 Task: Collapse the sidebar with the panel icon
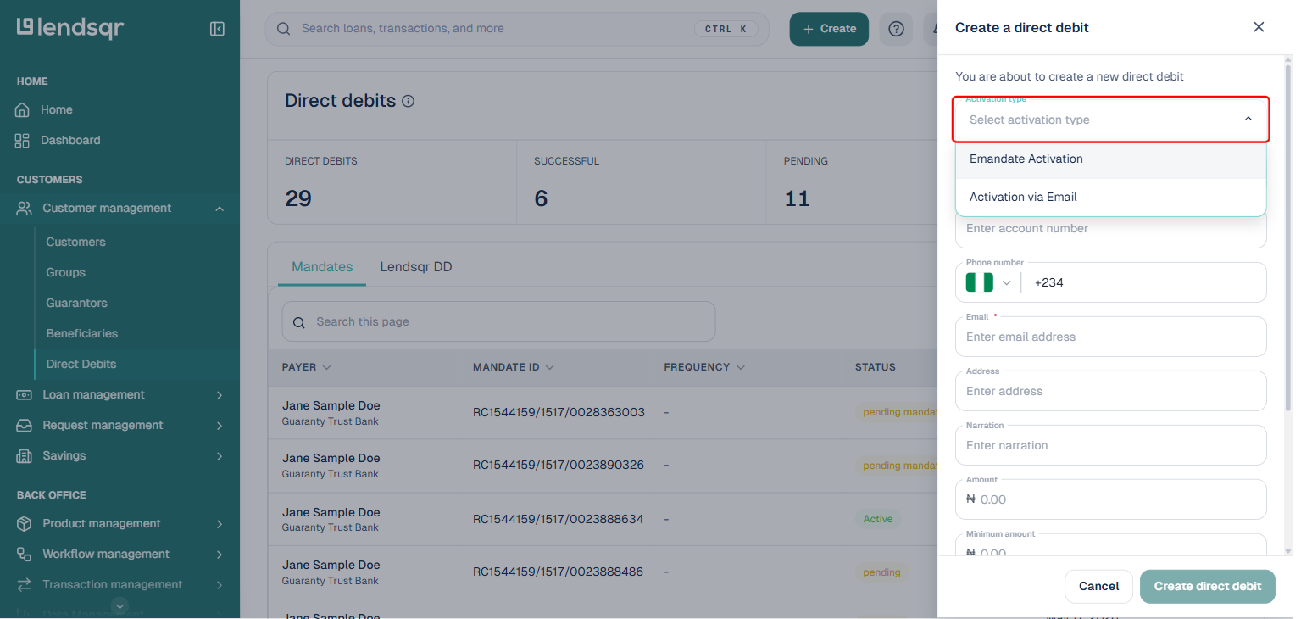coord(217,29)
